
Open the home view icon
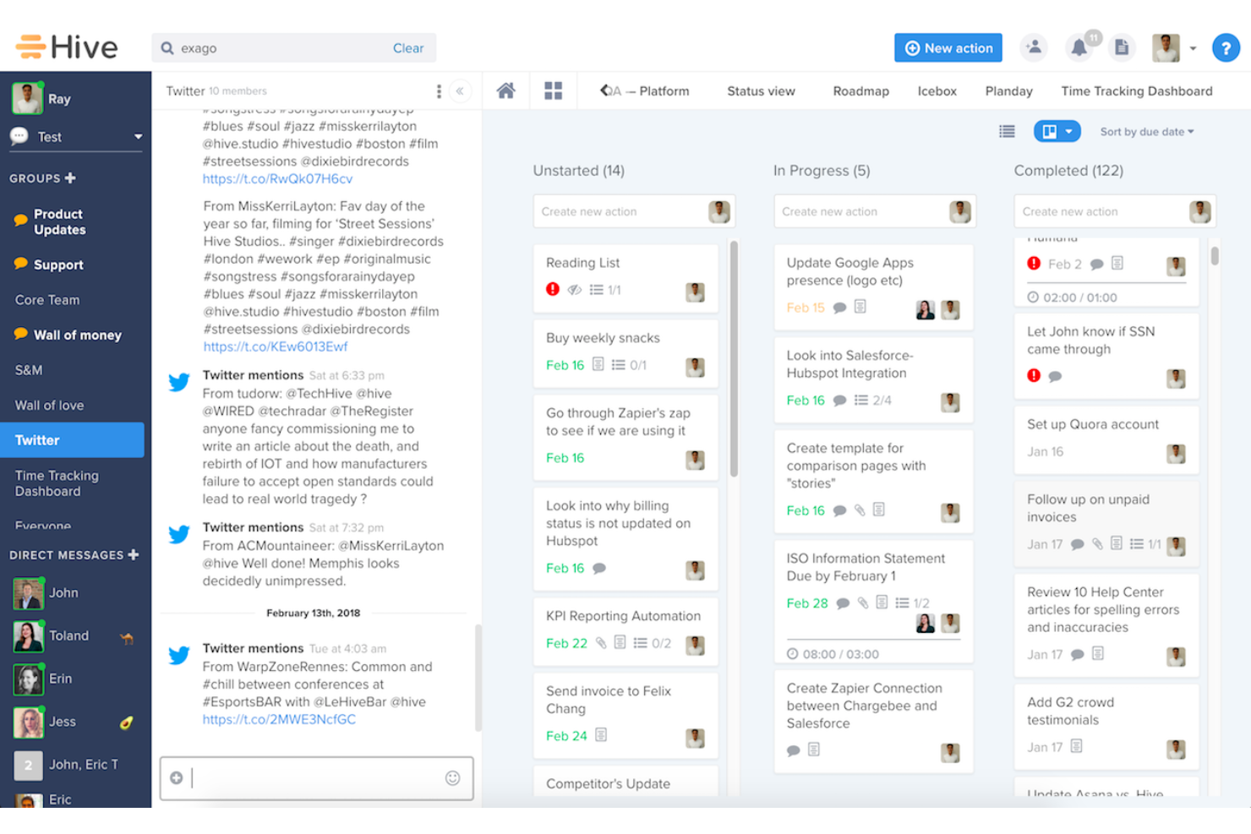click(505, 90)
